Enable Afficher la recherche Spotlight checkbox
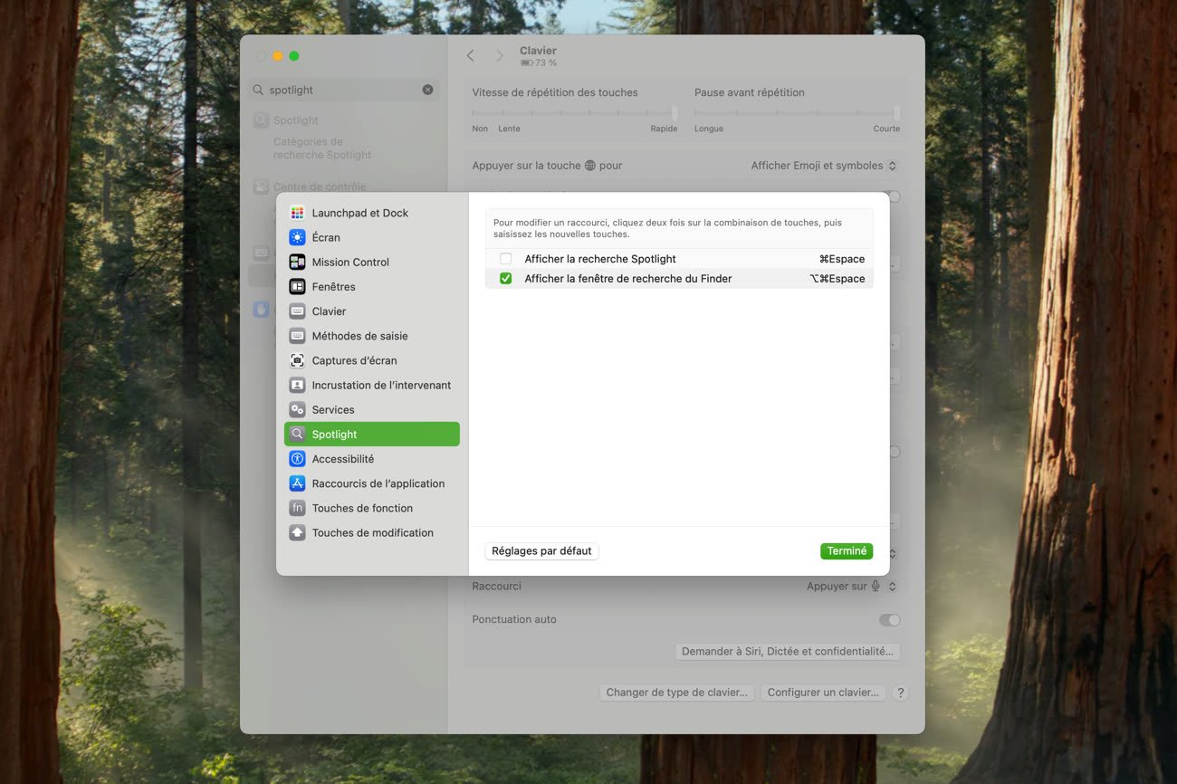 click(x=506, y=259)
